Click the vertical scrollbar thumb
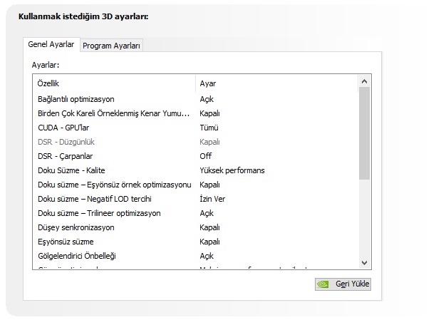 click(365, 133)
